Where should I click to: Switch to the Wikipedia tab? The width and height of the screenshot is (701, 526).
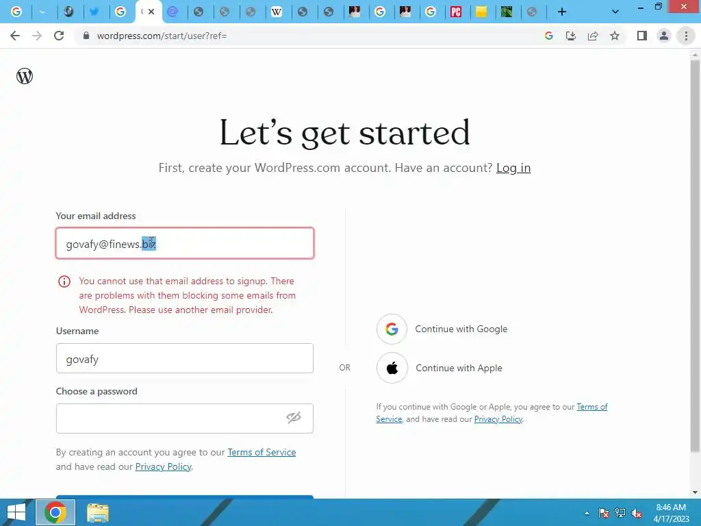(277, 12)
